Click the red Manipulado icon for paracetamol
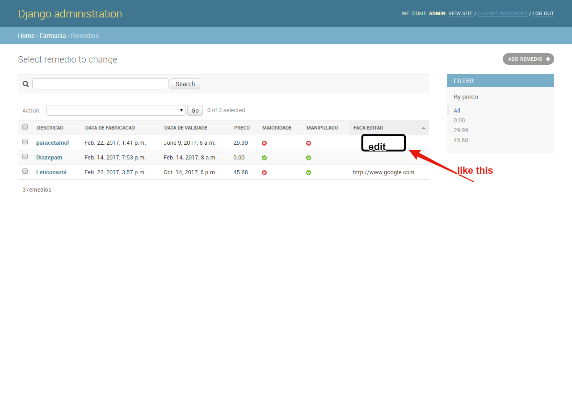The image size is (572, 410). coord(309,143)
